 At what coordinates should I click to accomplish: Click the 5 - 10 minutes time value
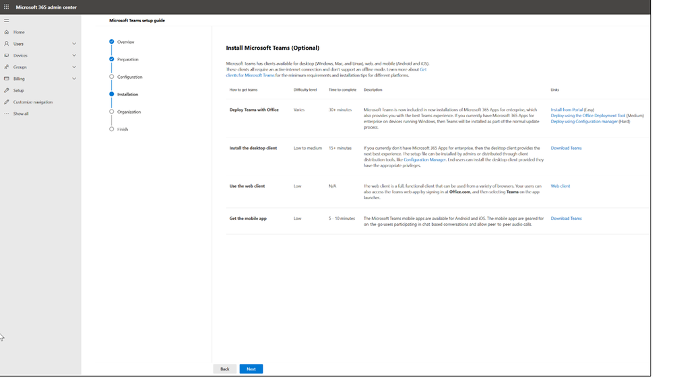coord(342,219)
